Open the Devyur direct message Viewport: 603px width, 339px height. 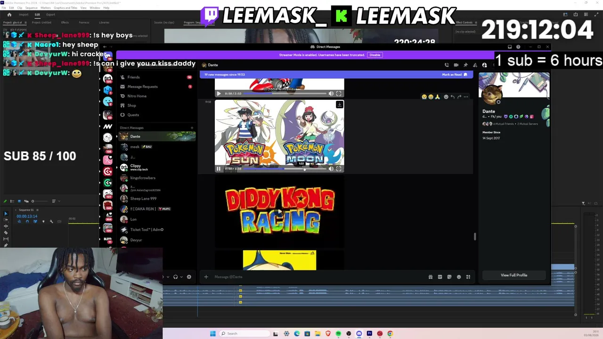tap(157, 240)
